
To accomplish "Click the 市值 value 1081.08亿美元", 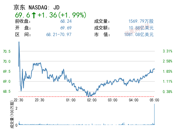I will pyautogui.click(x=139, y=35).
